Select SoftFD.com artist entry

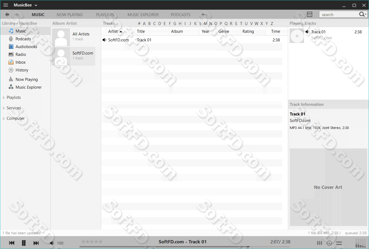pos(74,56)
